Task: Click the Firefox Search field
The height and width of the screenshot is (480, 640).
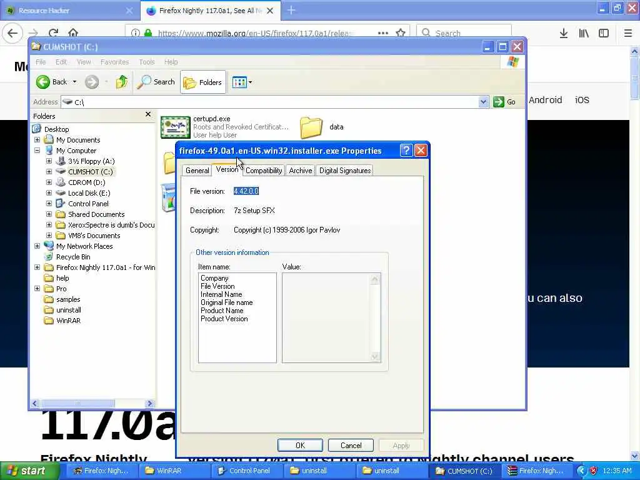Action: 464,32
